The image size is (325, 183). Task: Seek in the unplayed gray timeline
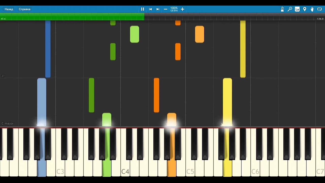(235, 17)
